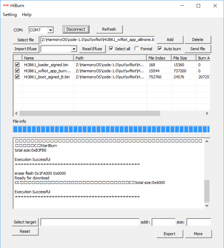Click the Select file button
224x248 pixels.
[x=26, y=40]
